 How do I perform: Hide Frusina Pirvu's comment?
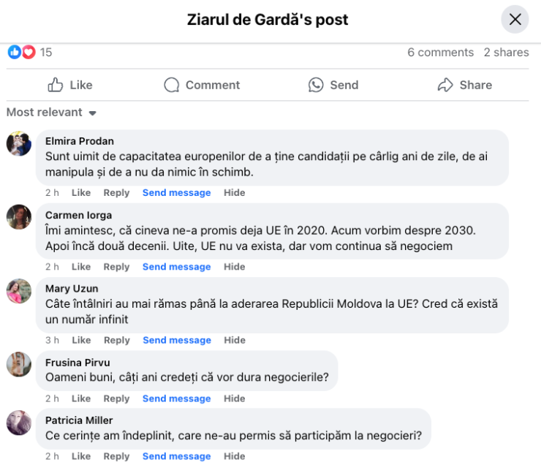click(x=234, y=398)
